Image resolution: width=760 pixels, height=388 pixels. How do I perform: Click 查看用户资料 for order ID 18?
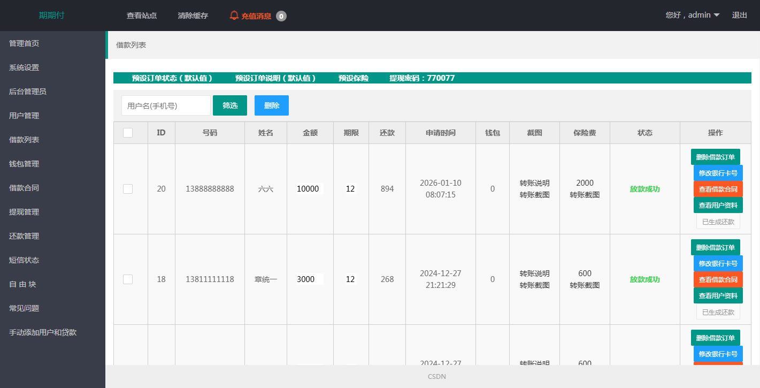coord(718,295)
